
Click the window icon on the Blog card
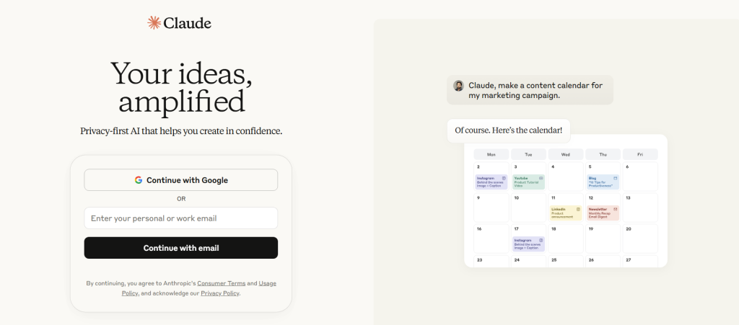(616, 178)
